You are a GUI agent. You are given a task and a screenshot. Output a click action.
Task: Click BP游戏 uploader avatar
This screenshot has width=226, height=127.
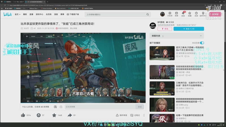[x=153, y=26]
